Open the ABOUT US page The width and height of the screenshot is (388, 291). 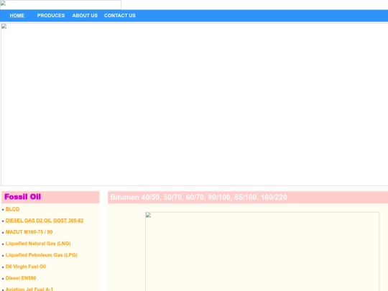coord(85,16)
